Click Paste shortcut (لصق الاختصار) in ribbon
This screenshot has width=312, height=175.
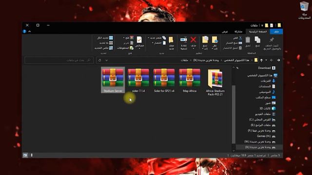tap(233, 48)
